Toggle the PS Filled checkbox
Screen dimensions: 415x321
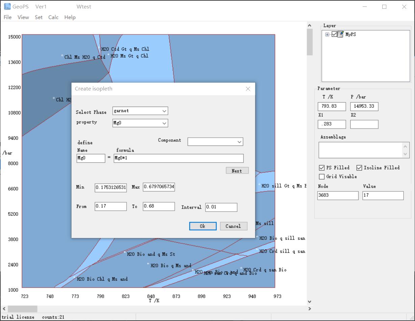(322, 168)
